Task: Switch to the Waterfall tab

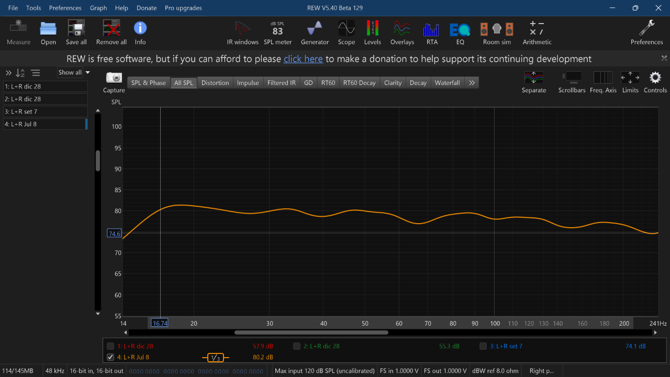Action: (x=447, y=83)
